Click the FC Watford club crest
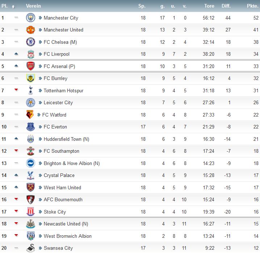The height and width of the screenshot is (253, 260). pos(30,115)
